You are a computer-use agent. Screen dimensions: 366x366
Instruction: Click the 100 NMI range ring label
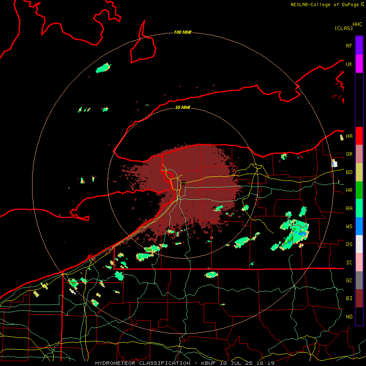183,32
